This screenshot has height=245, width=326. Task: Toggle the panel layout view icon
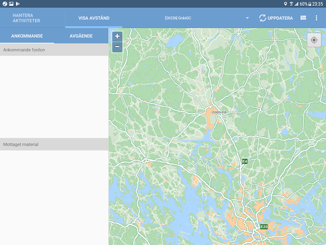point(303,18)
